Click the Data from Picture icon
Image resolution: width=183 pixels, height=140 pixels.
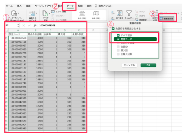coord(32,14)
